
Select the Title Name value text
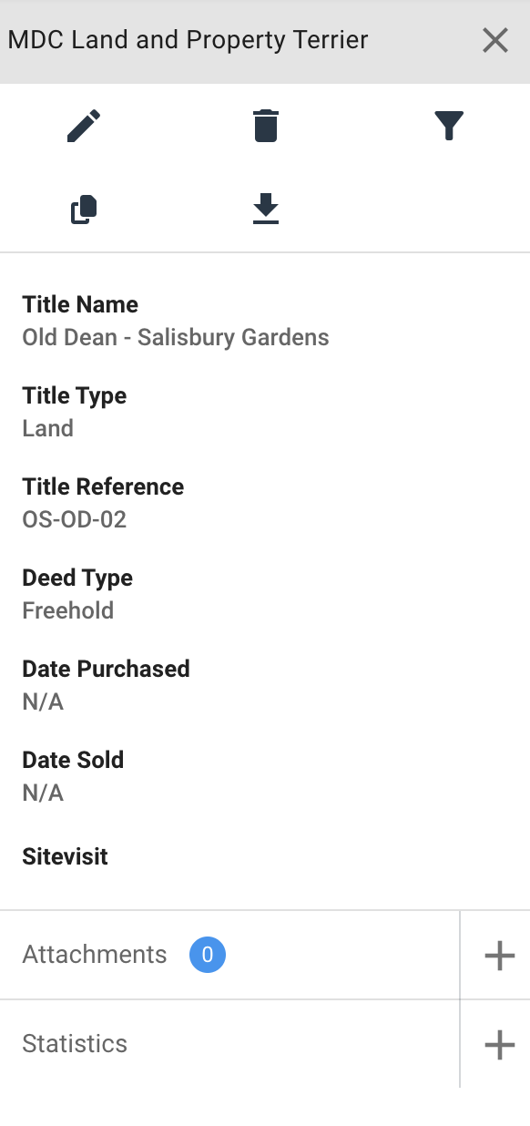coord(176,338)
